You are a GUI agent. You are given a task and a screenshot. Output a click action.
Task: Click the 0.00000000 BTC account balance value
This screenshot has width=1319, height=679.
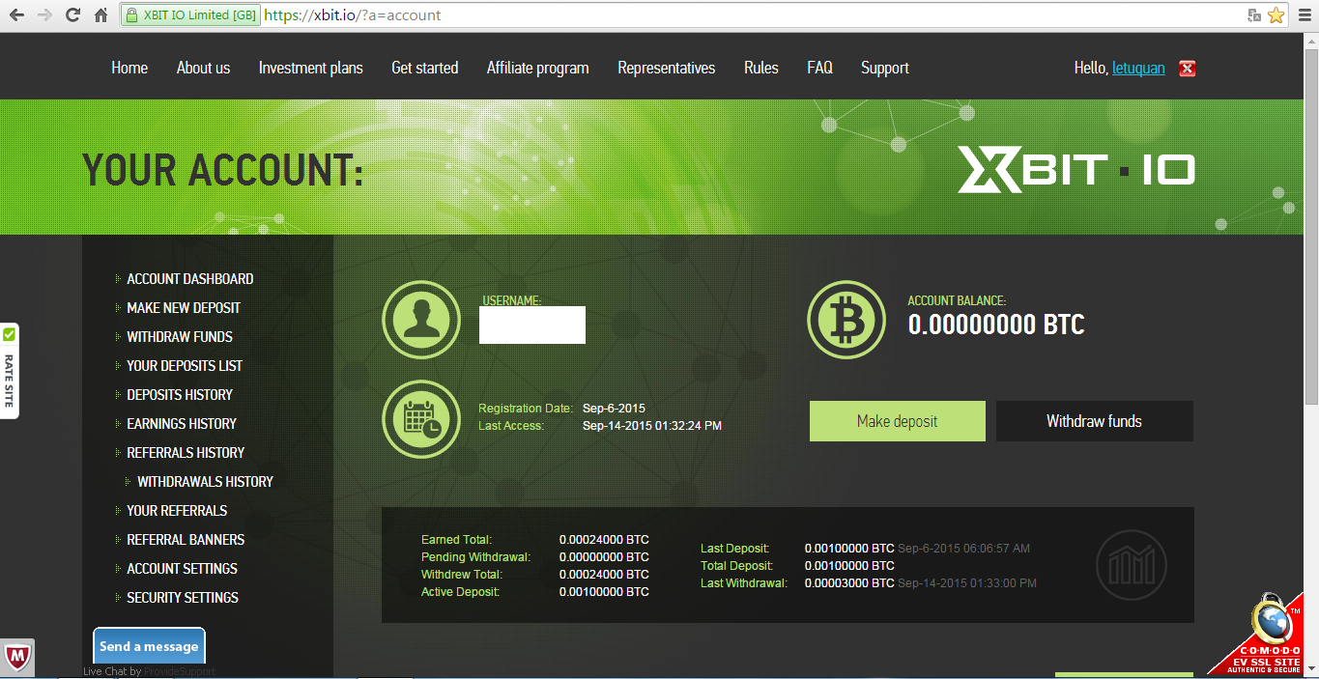996,325
